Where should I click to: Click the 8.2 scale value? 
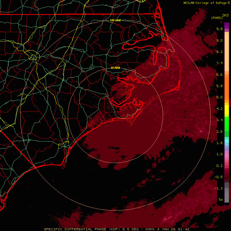pos(219,52)
